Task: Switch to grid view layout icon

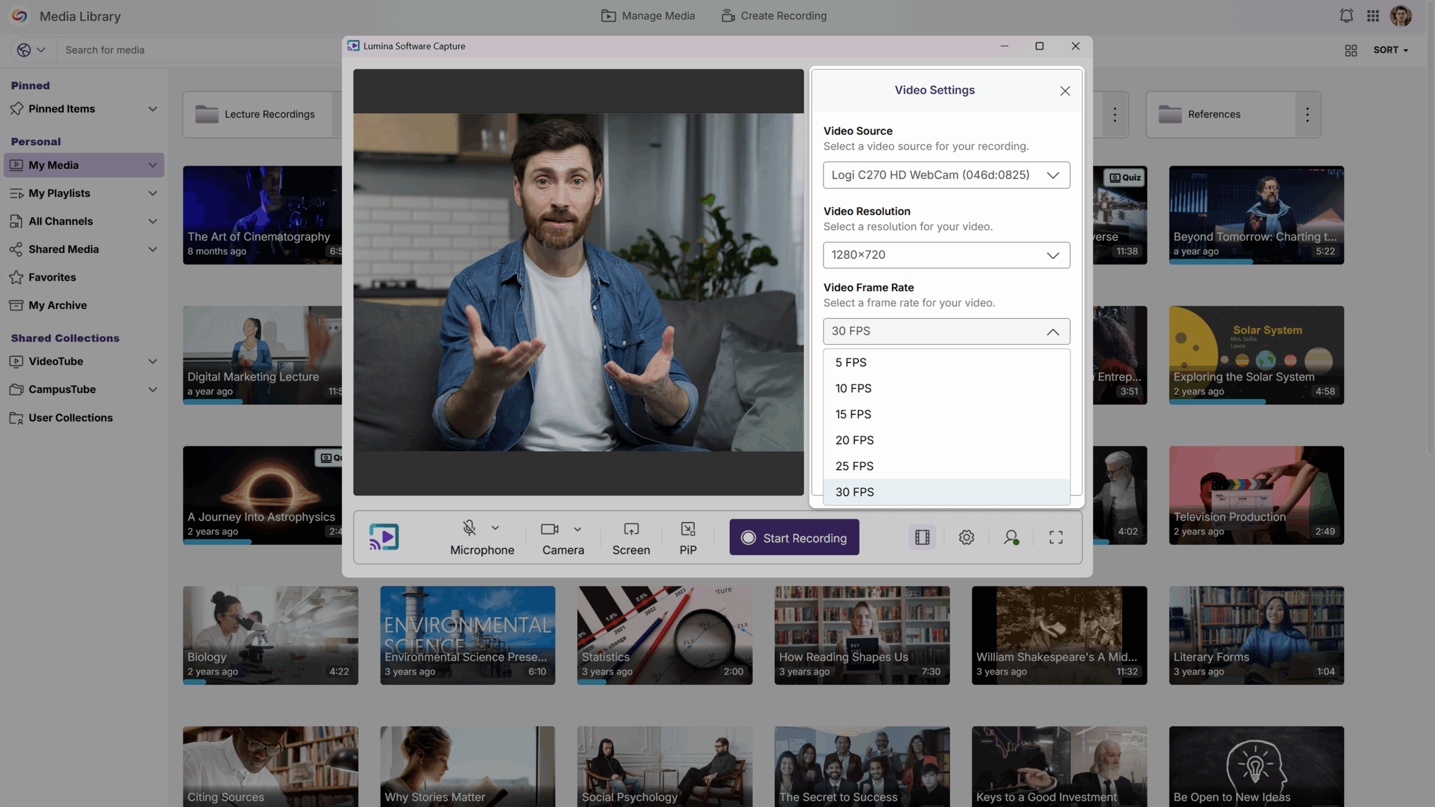Action: coord(1351,50)
